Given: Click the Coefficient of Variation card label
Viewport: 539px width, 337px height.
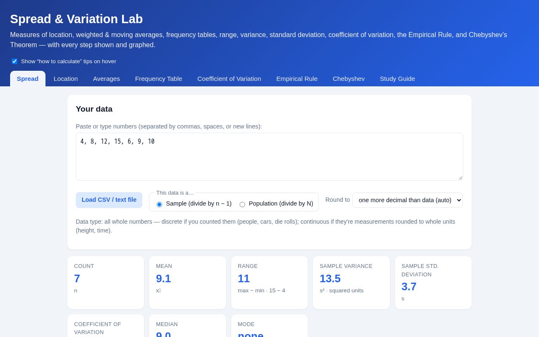Looking at the screenshot, I should pyautogui.click(x=98, y=328).
